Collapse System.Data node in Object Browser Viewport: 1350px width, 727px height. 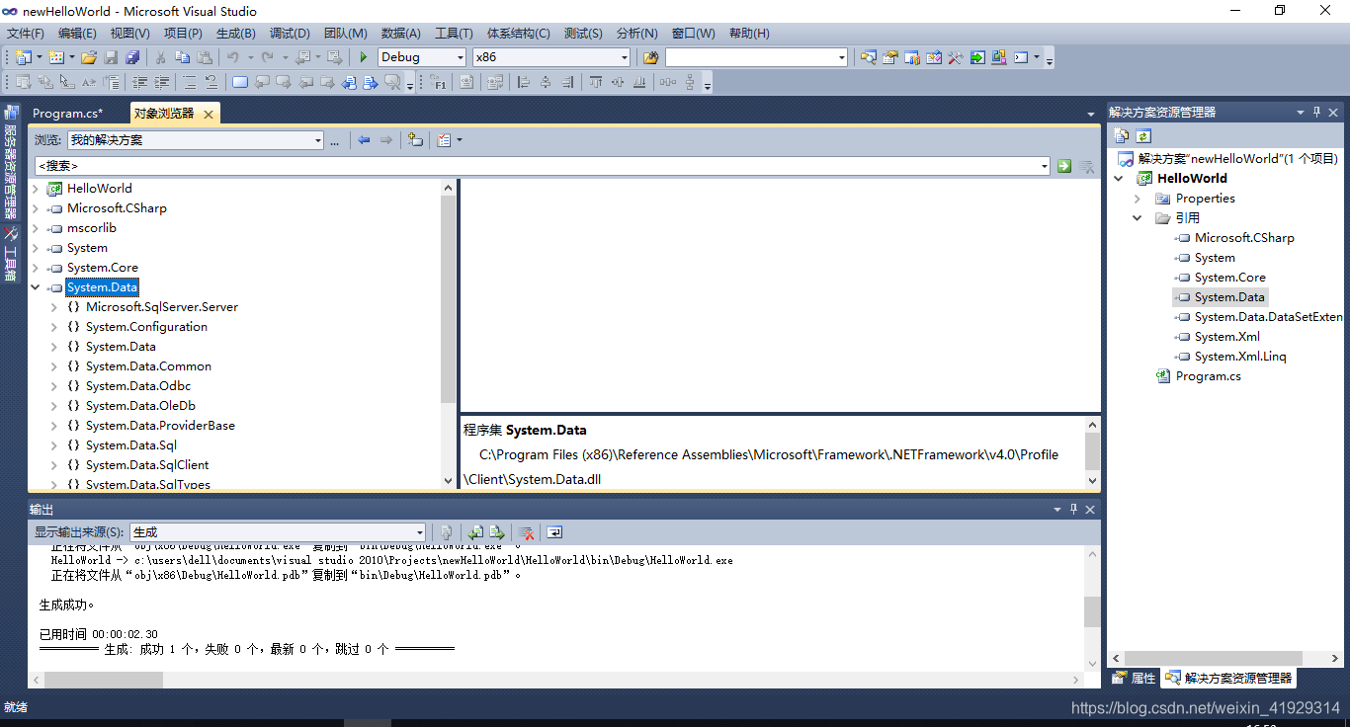pos(36,287)
